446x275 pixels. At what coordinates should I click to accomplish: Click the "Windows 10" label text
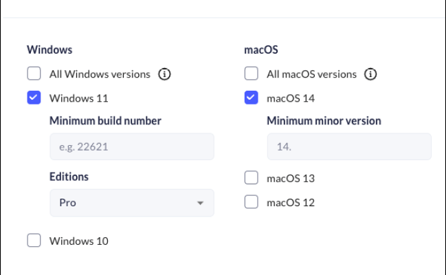point(78,241)
